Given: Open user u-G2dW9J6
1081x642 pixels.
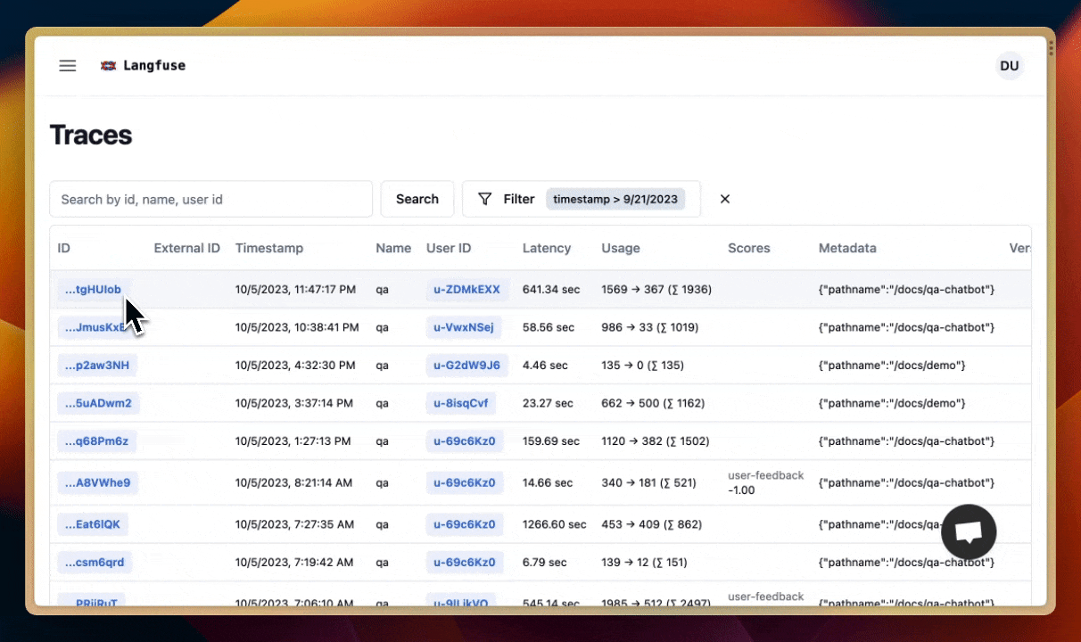Looking at the screenshot, I should [x=467, y=366].
